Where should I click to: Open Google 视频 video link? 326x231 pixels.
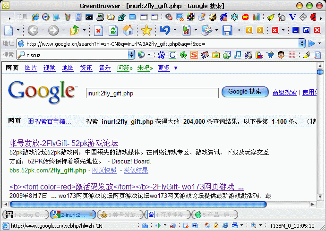50,68
